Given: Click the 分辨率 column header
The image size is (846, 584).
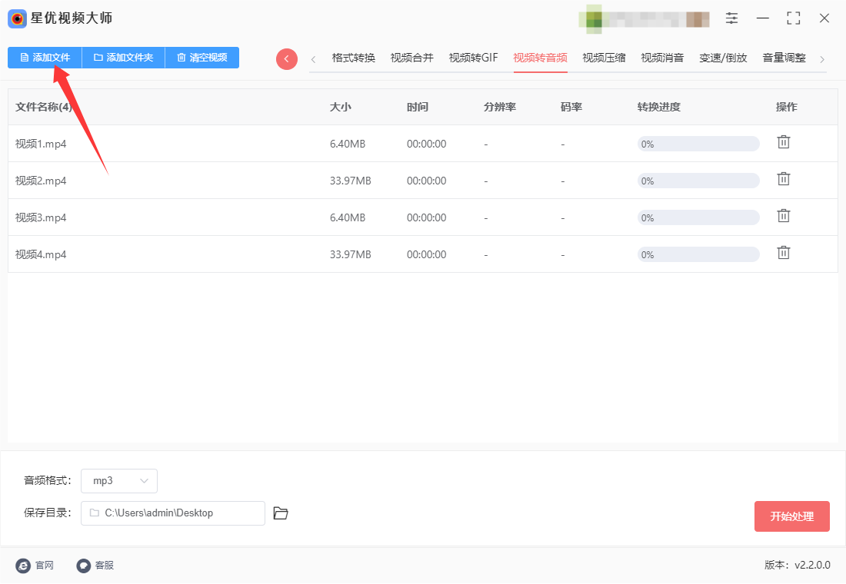Looking at the screenshot, I should 500,108.
